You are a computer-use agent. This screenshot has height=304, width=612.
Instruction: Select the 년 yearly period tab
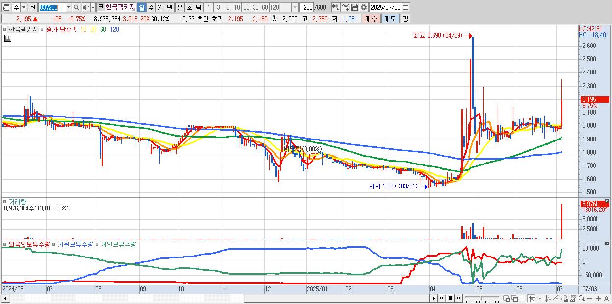tap(169, 7)
